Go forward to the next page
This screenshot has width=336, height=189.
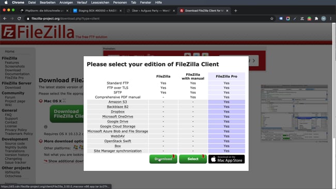click(x=12, y=19)
